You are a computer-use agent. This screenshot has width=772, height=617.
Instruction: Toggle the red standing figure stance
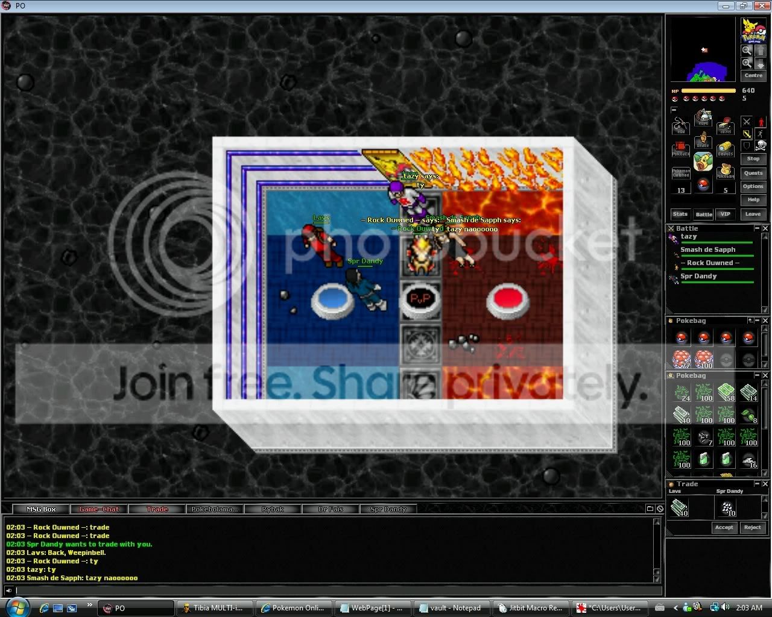[761, 122]
